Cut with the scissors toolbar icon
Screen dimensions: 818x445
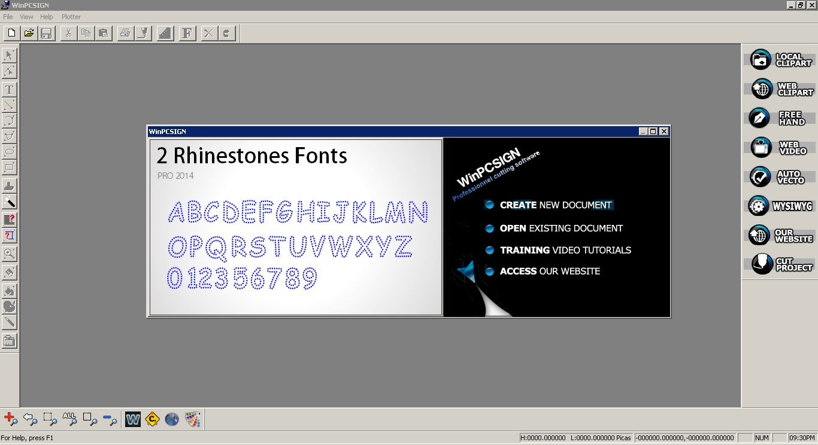pos(68,33)
